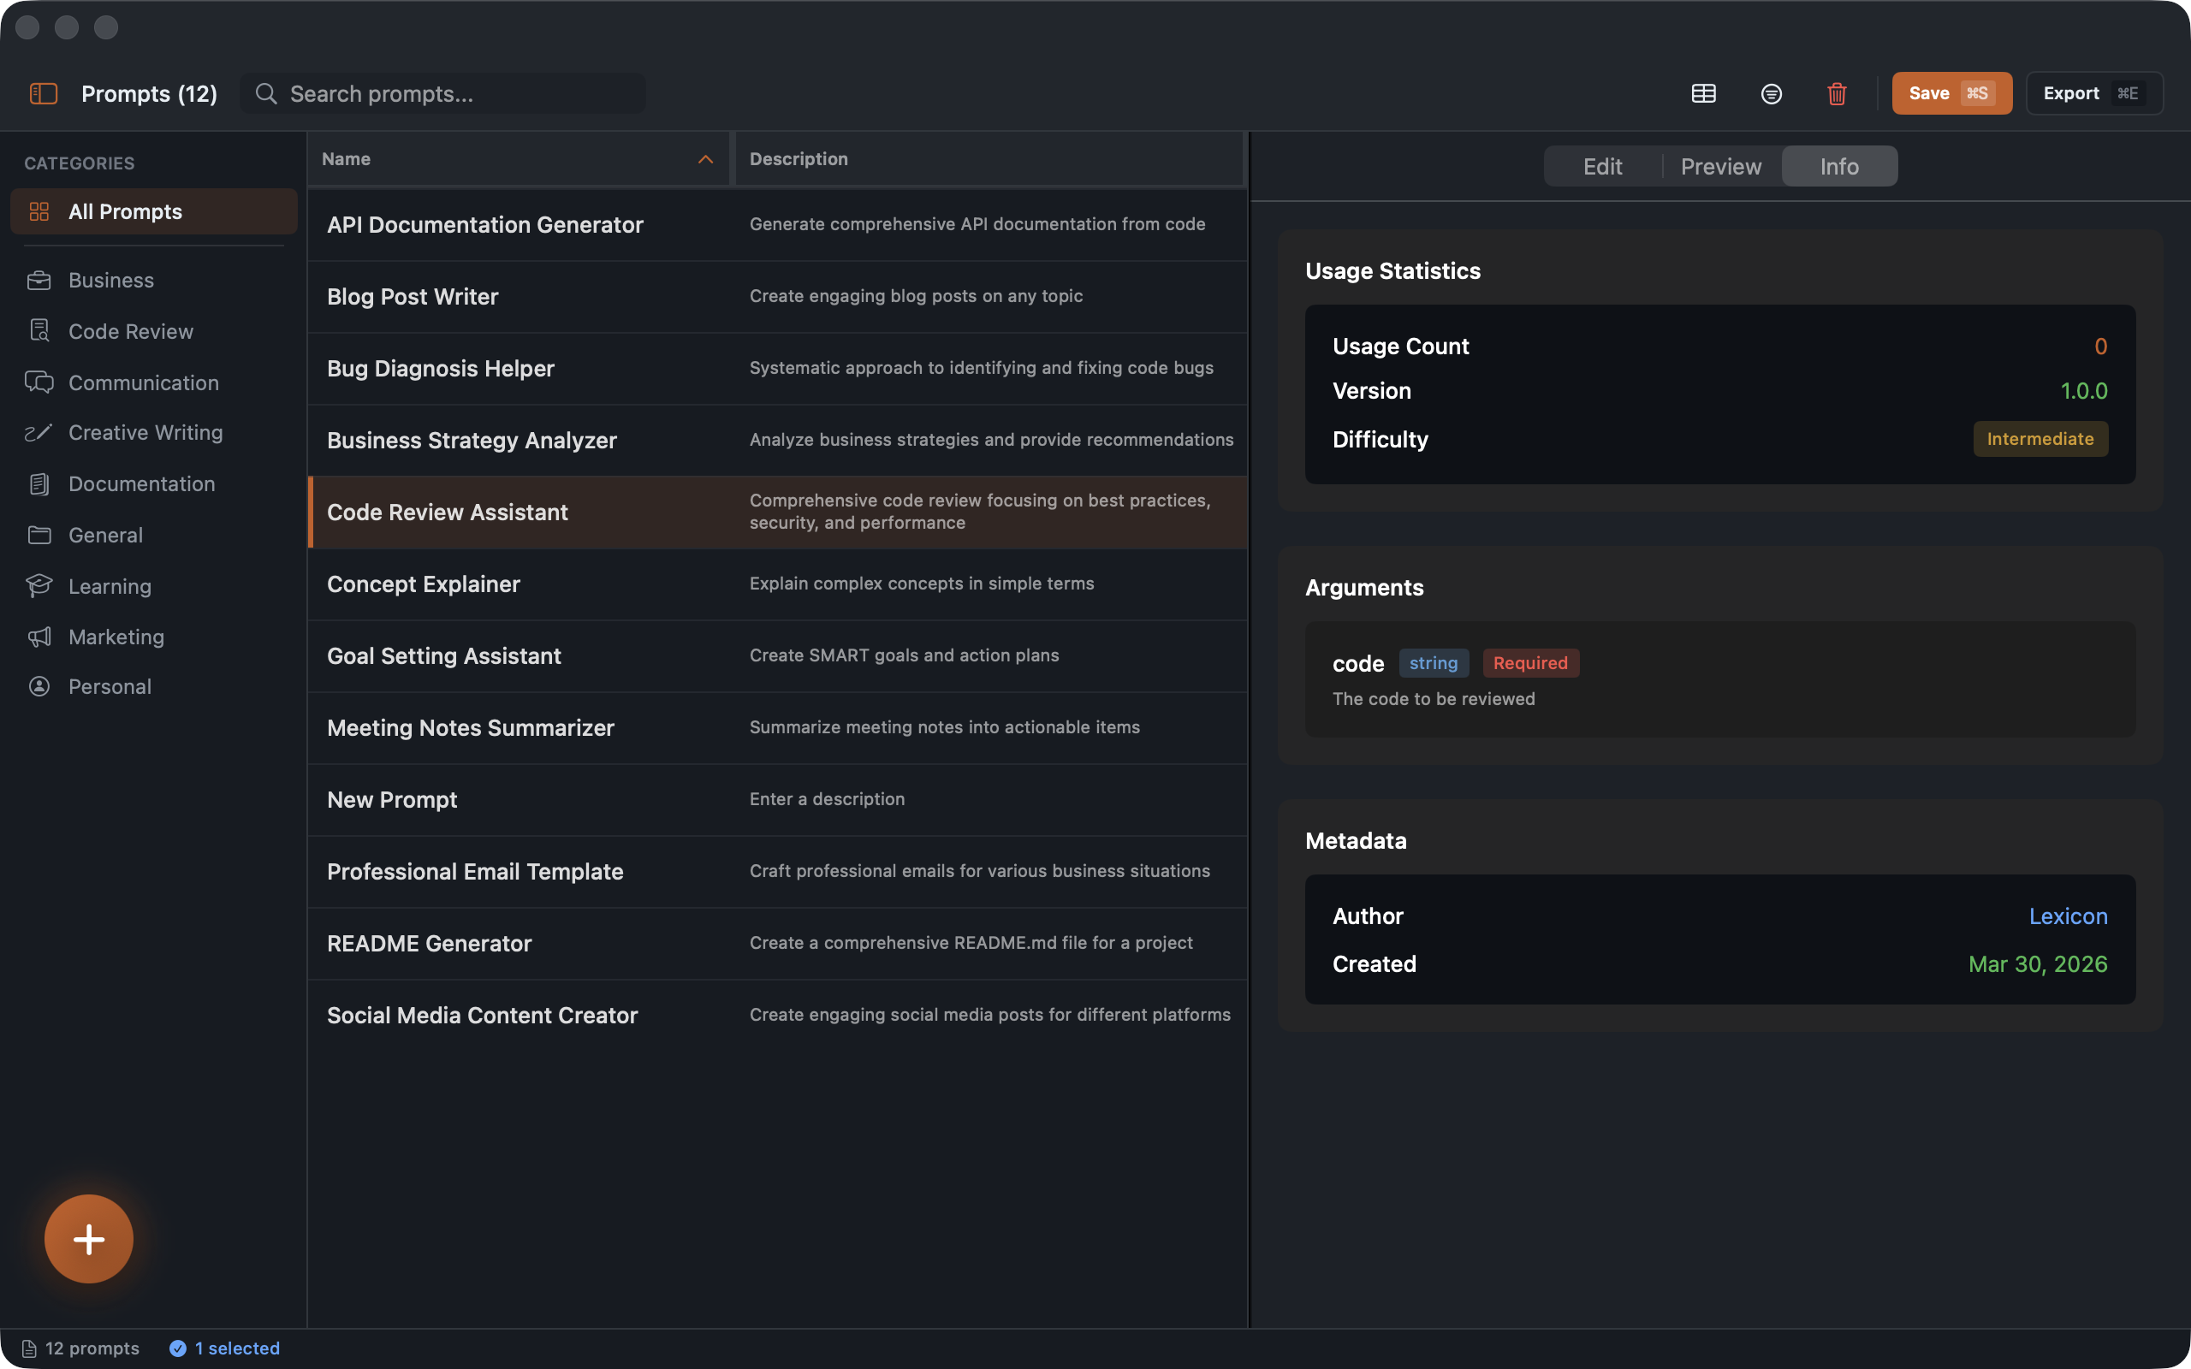Screen dimensions: 2191x1369
Task: Click the Save button
Action: pos(1951,93)
